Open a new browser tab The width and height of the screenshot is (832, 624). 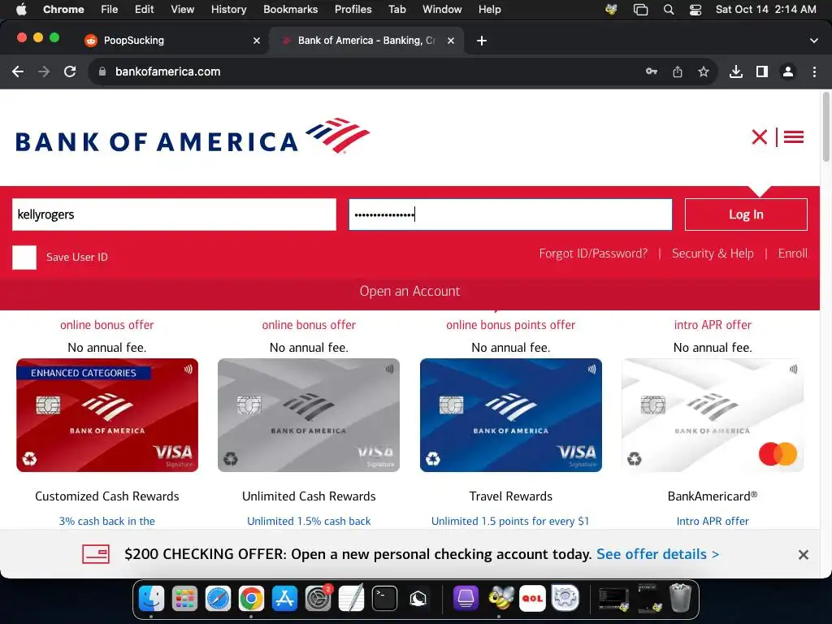pyautogui.click(x=482, y=41)
